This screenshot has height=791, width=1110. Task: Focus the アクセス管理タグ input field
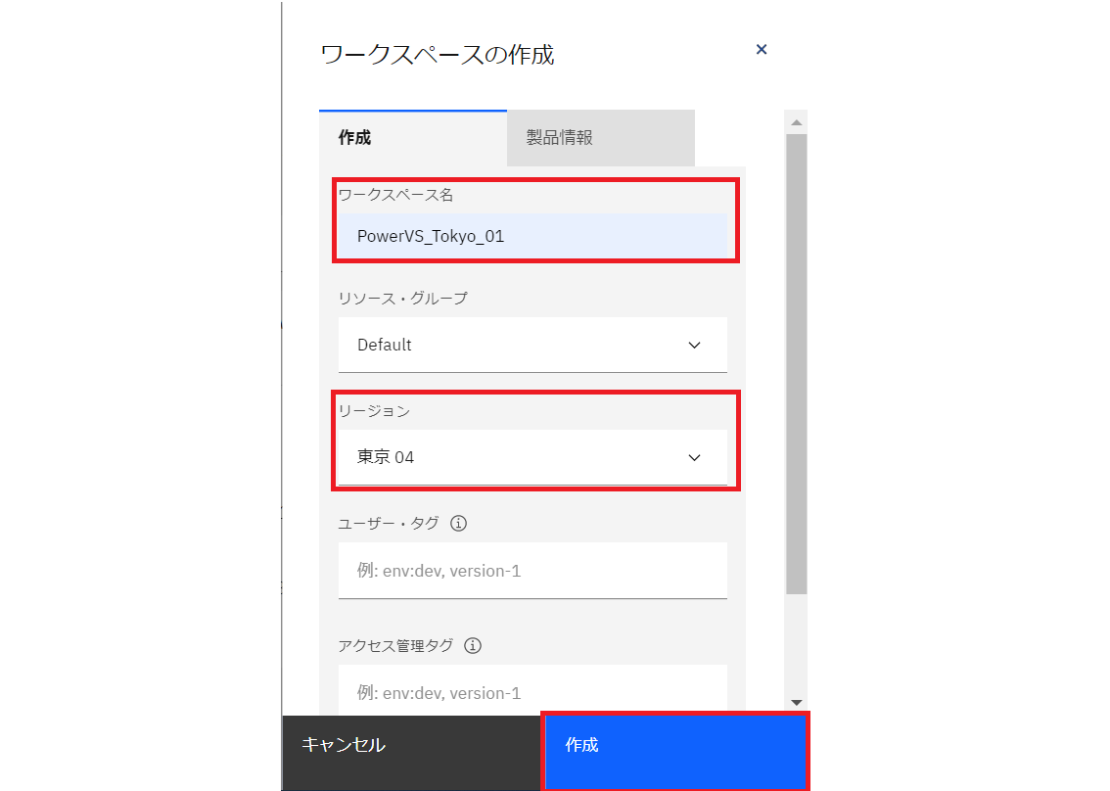[x=532, y=689]
